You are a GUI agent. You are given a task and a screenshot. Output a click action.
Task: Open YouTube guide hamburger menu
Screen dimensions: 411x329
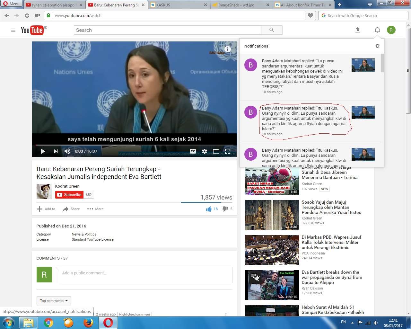pyautogui.click(x=13, y=30)
